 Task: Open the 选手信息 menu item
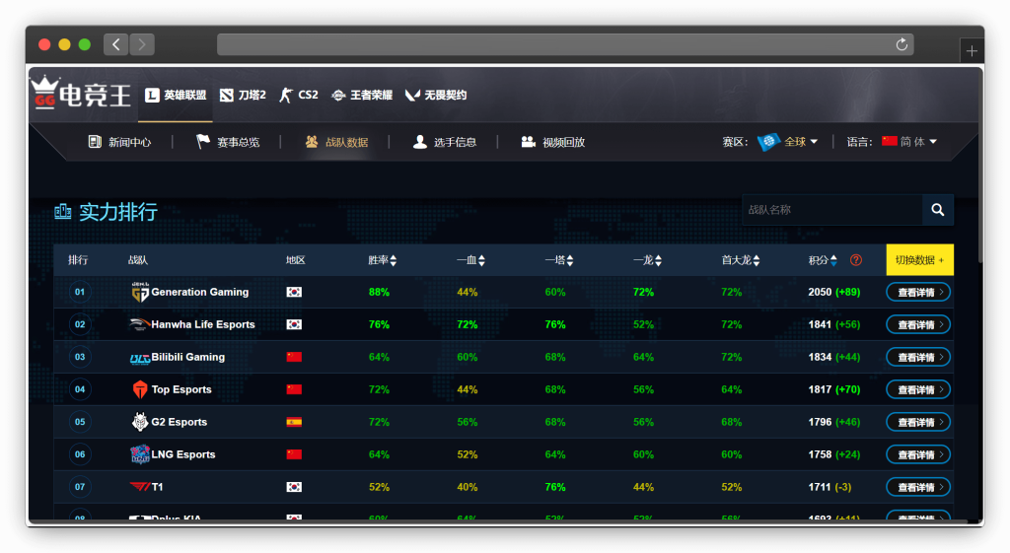coord(445,142)
